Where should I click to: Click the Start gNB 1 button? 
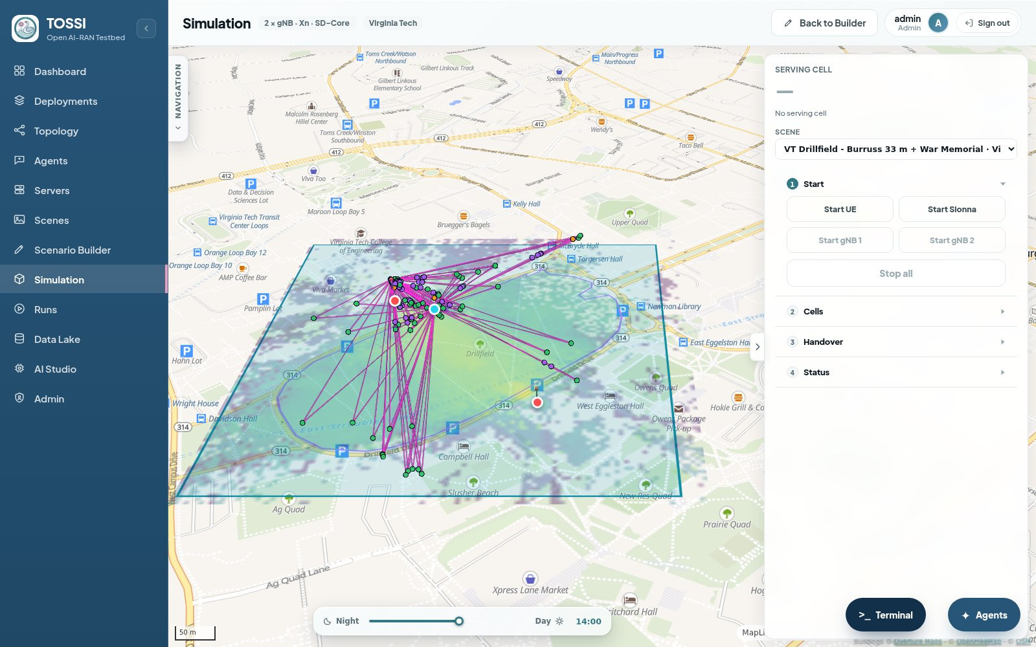click(840, 240)
